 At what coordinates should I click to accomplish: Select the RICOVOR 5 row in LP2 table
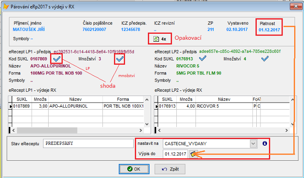223,106
